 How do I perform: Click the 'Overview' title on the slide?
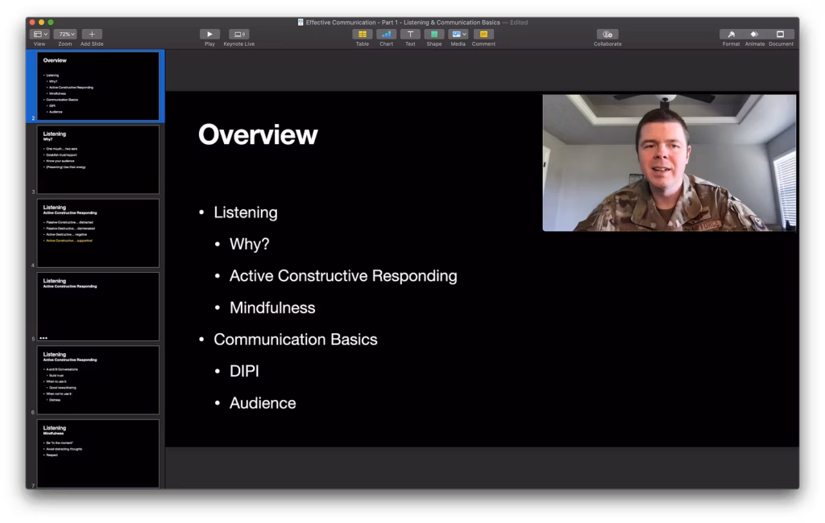pos(258,135)
